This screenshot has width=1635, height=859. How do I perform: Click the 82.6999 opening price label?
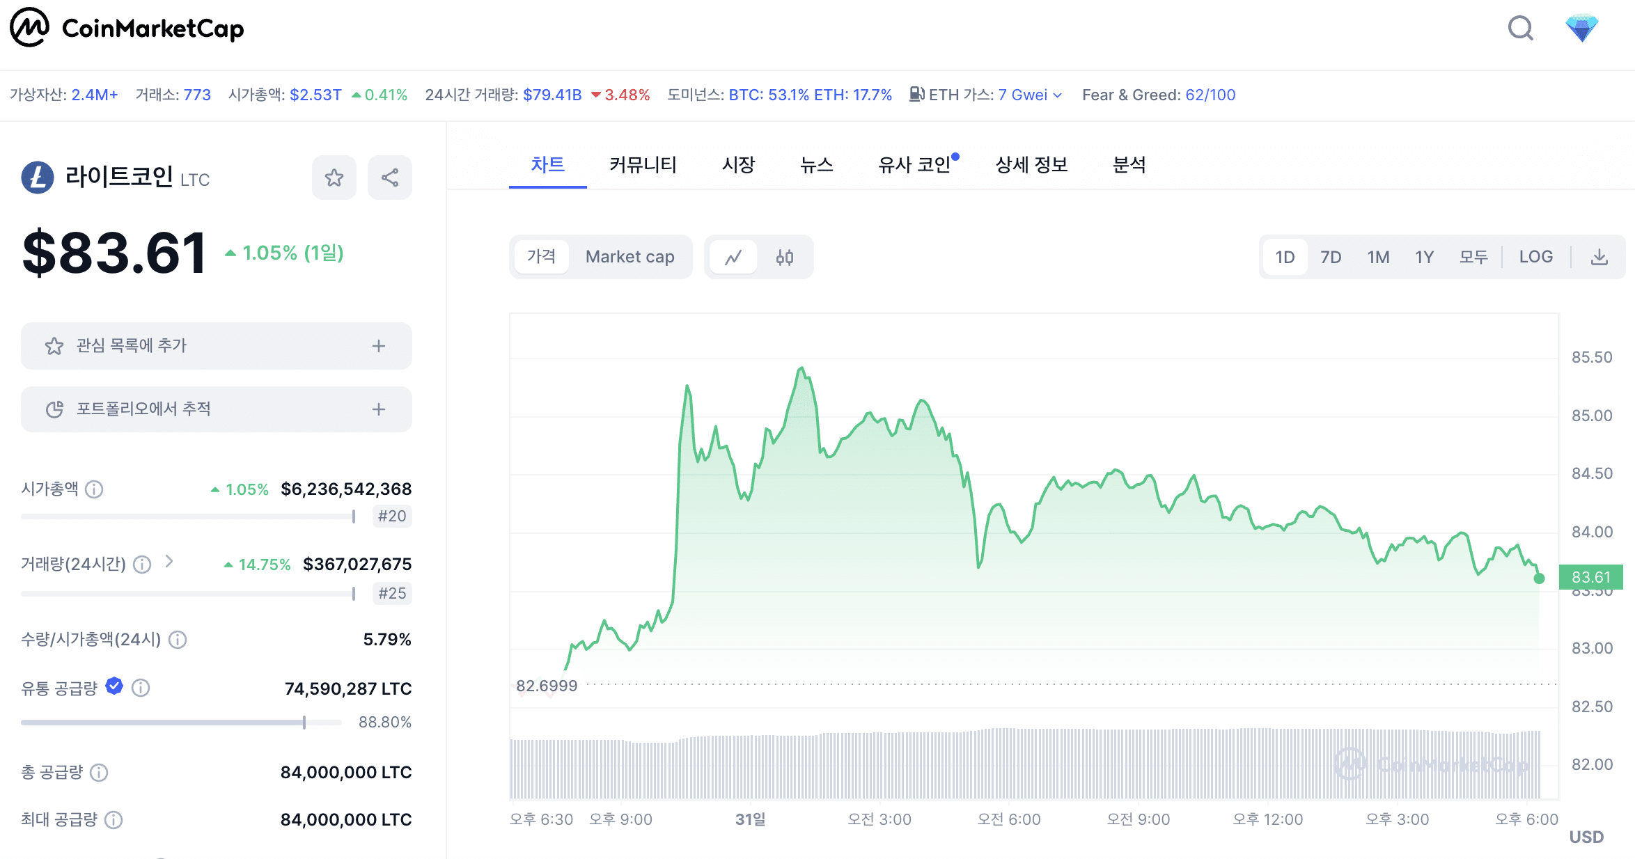(x=547, y=686)
